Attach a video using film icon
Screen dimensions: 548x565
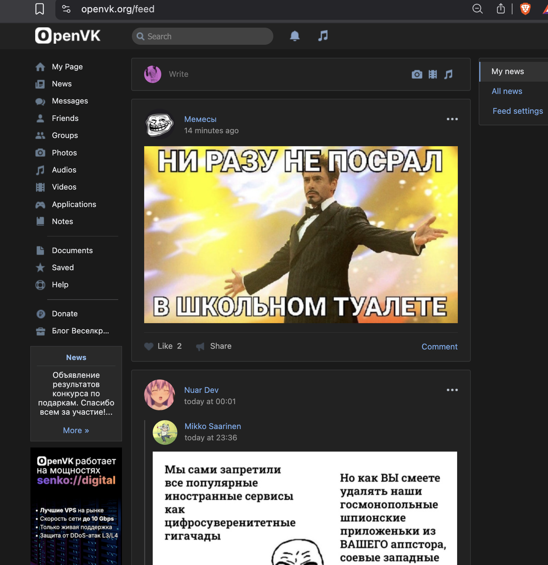click(x=433, y=74)
